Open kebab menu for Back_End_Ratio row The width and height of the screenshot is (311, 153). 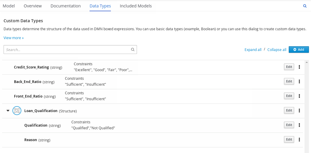299,82
